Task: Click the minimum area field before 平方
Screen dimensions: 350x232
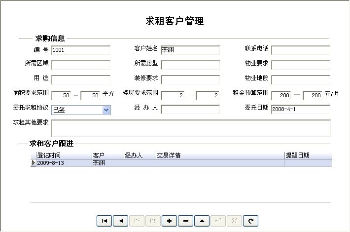Action: [61, 95]
